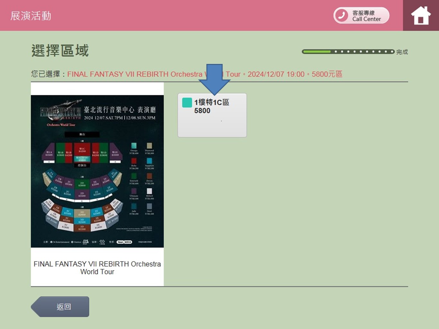Click the FINAL FANTASY VII REBIRTH caption below poster
The height and width of the screenshot is (329, 439).
[97, 268]
